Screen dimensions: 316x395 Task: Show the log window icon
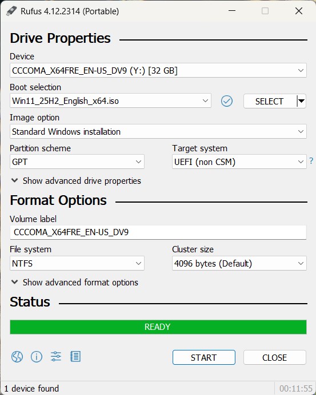[75, 356]
